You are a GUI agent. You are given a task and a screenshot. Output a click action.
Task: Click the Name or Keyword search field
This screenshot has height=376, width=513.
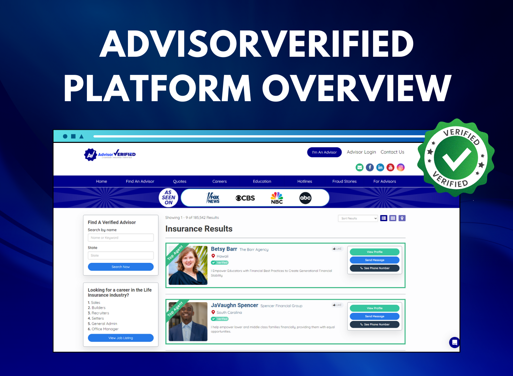click(x=121, y=238)
